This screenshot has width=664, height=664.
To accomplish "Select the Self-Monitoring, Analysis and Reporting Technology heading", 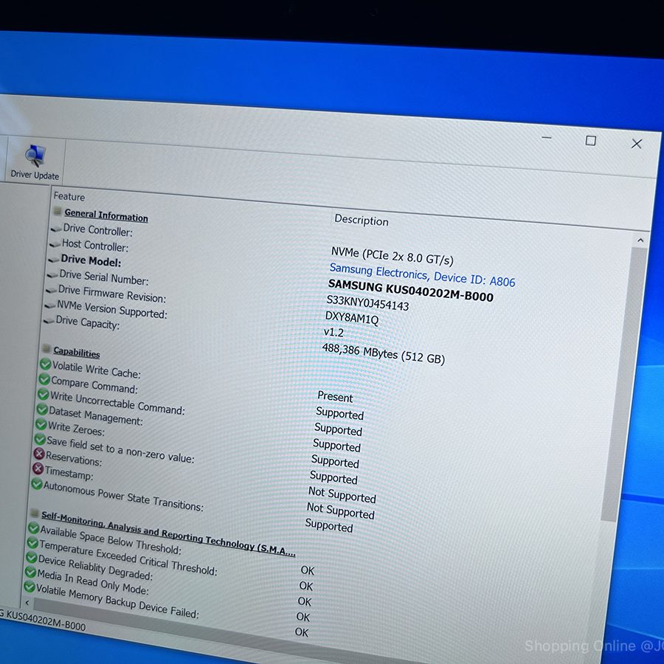I will click(x=167, y=533).
